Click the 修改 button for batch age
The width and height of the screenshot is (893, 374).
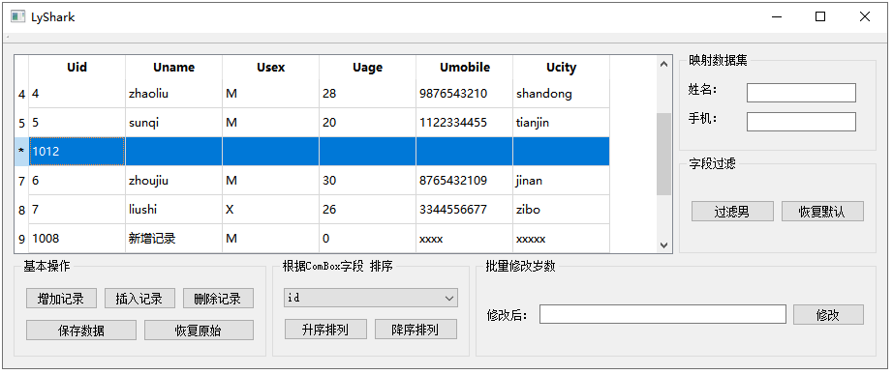point(829,315)
